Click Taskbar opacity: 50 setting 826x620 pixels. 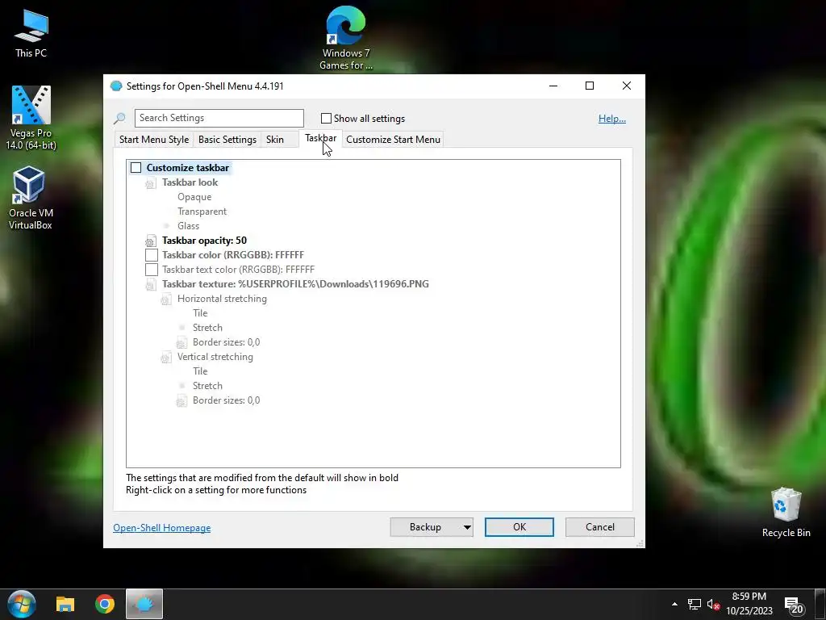[204, 241]
